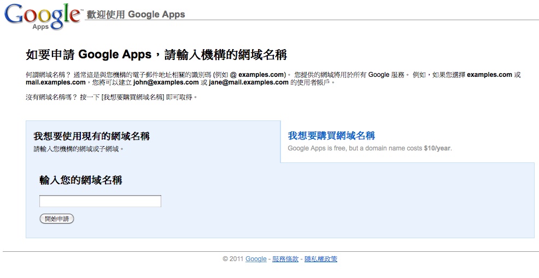Screen dimensions: 539x278
Task: Open the Google footer link
Action: (256, 259)
